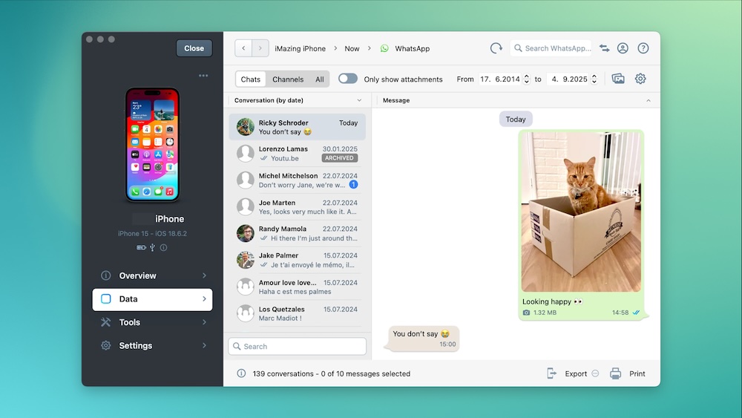Viewport: 742px width, 418px height.
Task: Open the Data sidebar section
Action: 152,299
